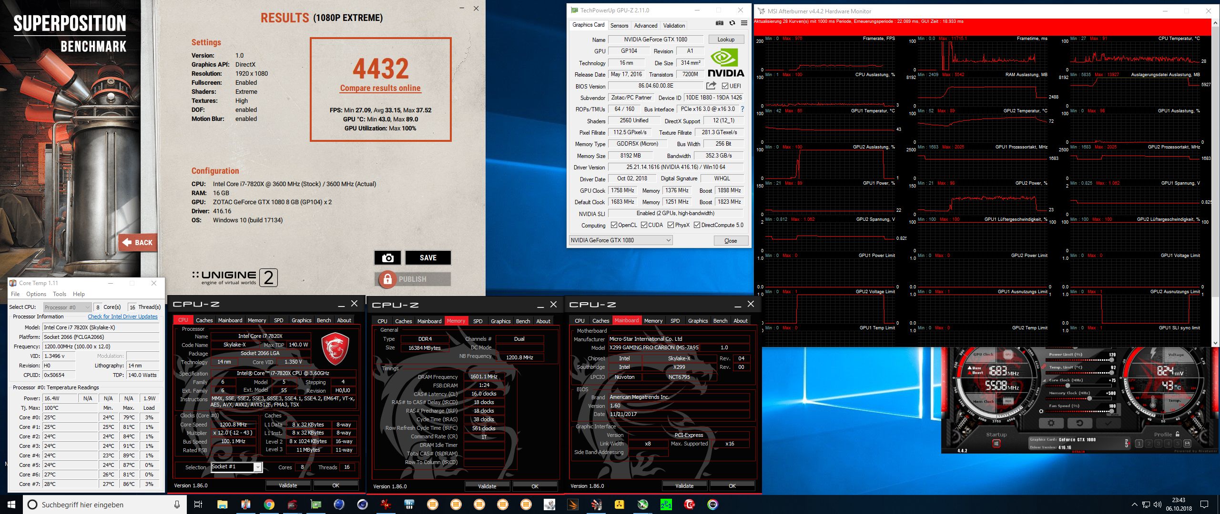This screenshot has height=514, width=1220.
Task: Expand hidden system tray icons chevron
Action: click(1135, 504)
